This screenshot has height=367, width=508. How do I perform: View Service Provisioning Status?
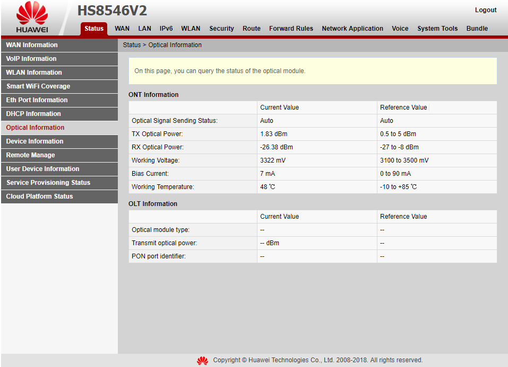pyautogui.click(x=59, y=183)
